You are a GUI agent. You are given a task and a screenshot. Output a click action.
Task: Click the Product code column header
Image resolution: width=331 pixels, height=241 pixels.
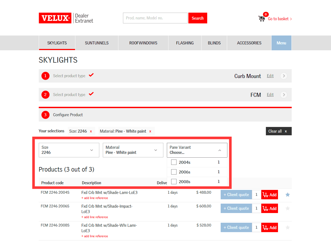[52, 183]
